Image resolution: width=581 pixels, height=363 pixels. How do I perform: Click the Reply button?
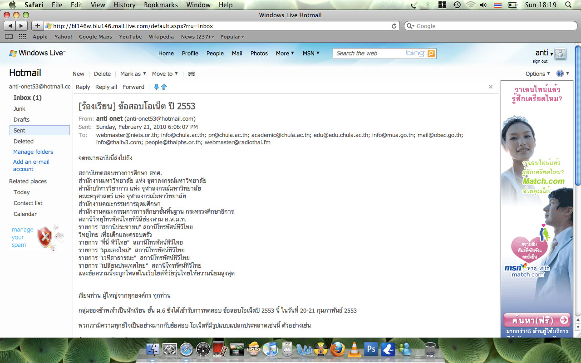83,87
